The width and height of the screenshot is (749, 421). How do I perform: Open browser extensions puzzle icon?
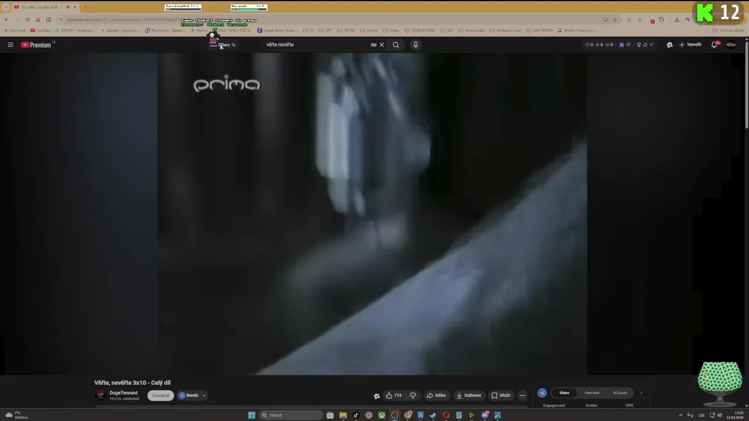(x=661, y=19)
